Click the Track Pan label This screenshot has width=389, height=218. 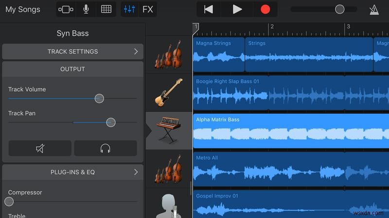pyautogui.click(x=21, y=113)
